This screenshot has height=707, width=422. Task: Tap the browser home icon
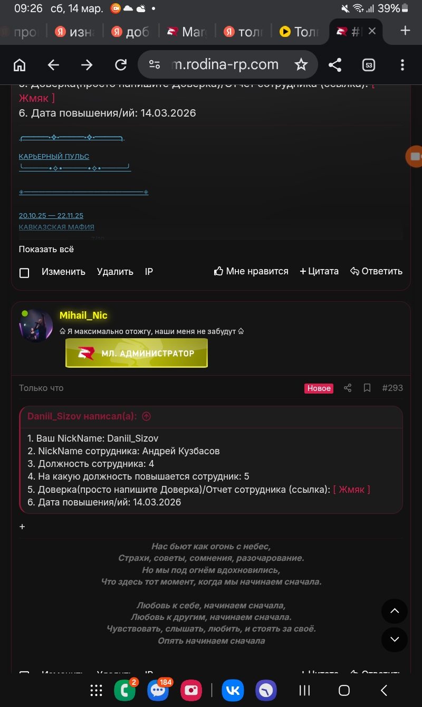pos(20,65)
